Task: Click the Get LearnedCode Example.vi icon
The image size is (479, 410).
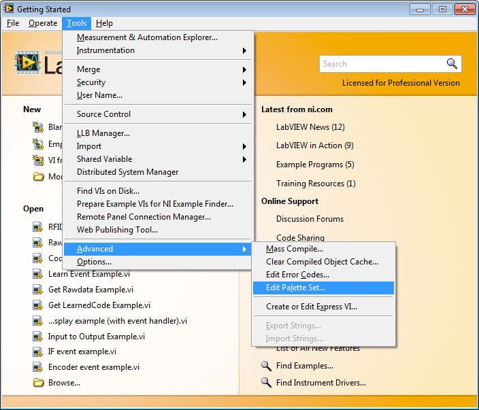Action: (37, 305)
